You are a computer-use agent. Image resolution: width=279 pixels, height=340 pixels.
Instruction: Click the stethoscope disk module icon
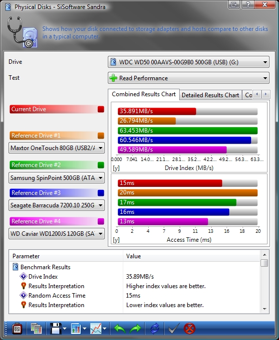(22, 32)
